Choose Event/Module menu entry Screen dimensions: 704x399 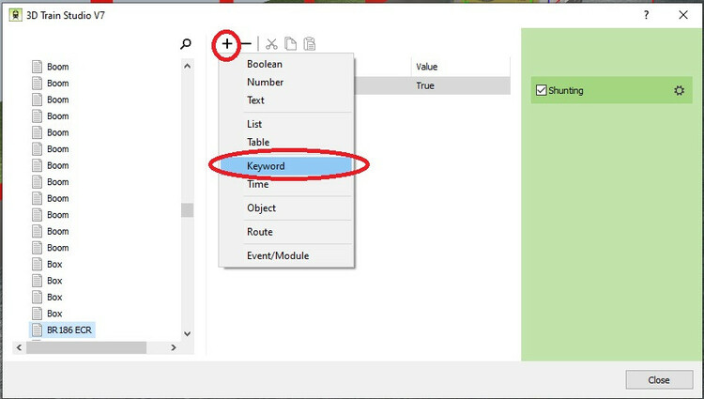[x=286, y=255]
